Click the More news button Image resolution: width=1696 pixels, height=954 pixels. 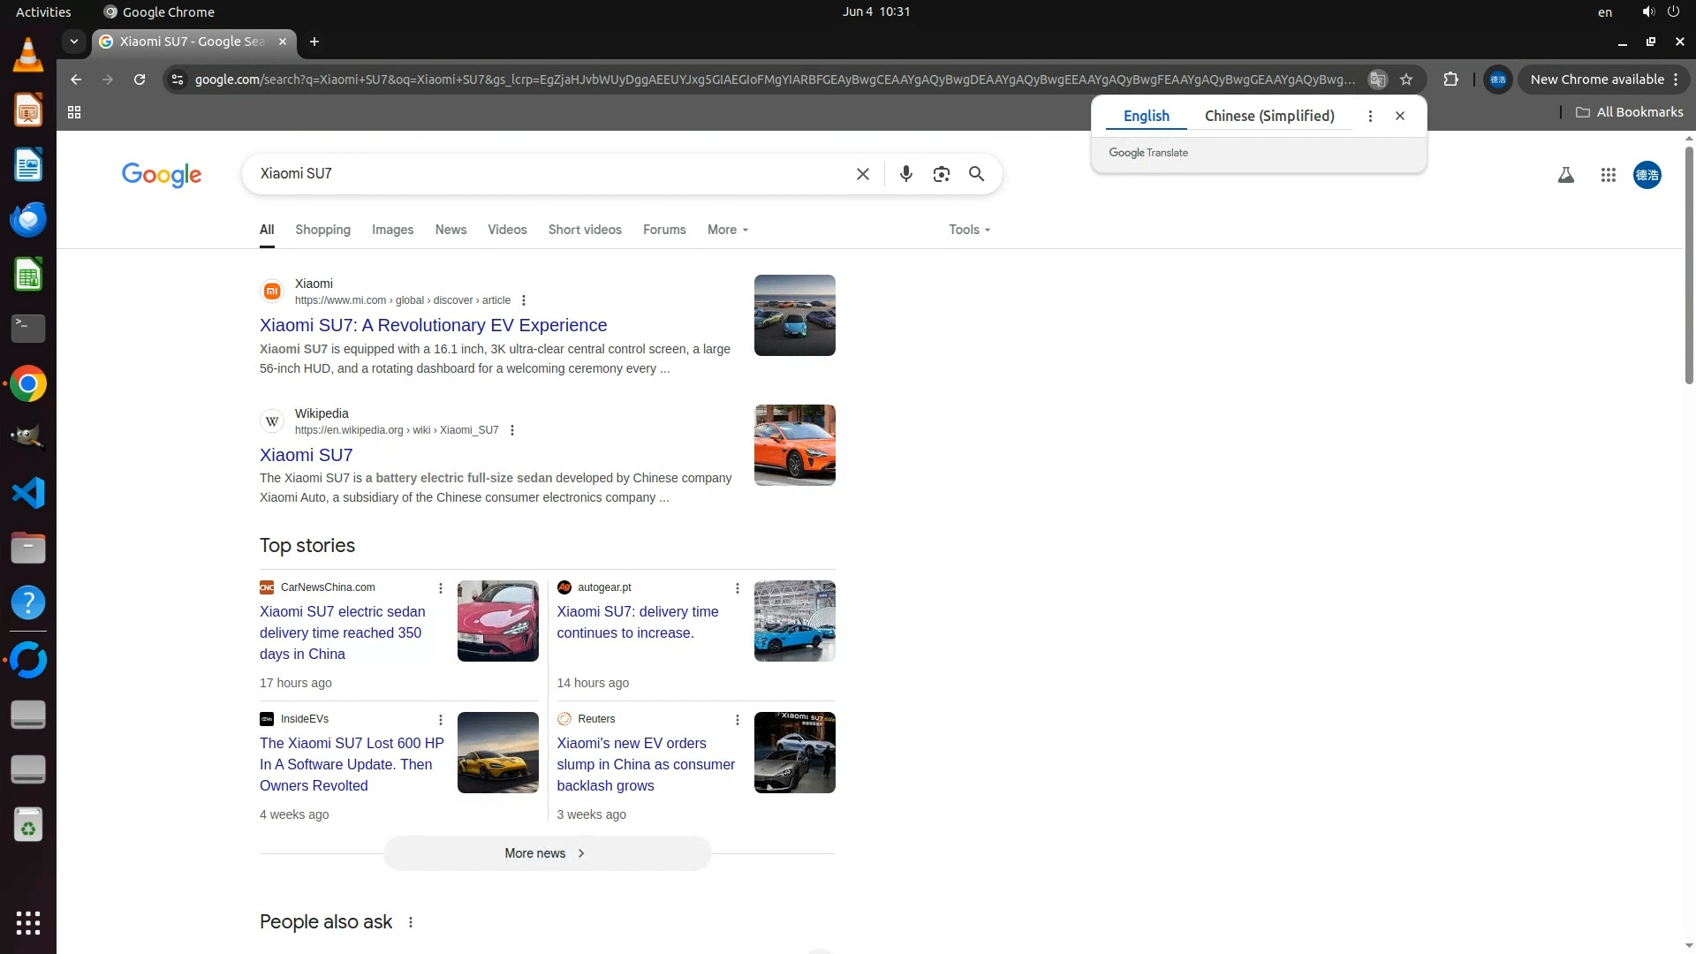click(546, 853)
